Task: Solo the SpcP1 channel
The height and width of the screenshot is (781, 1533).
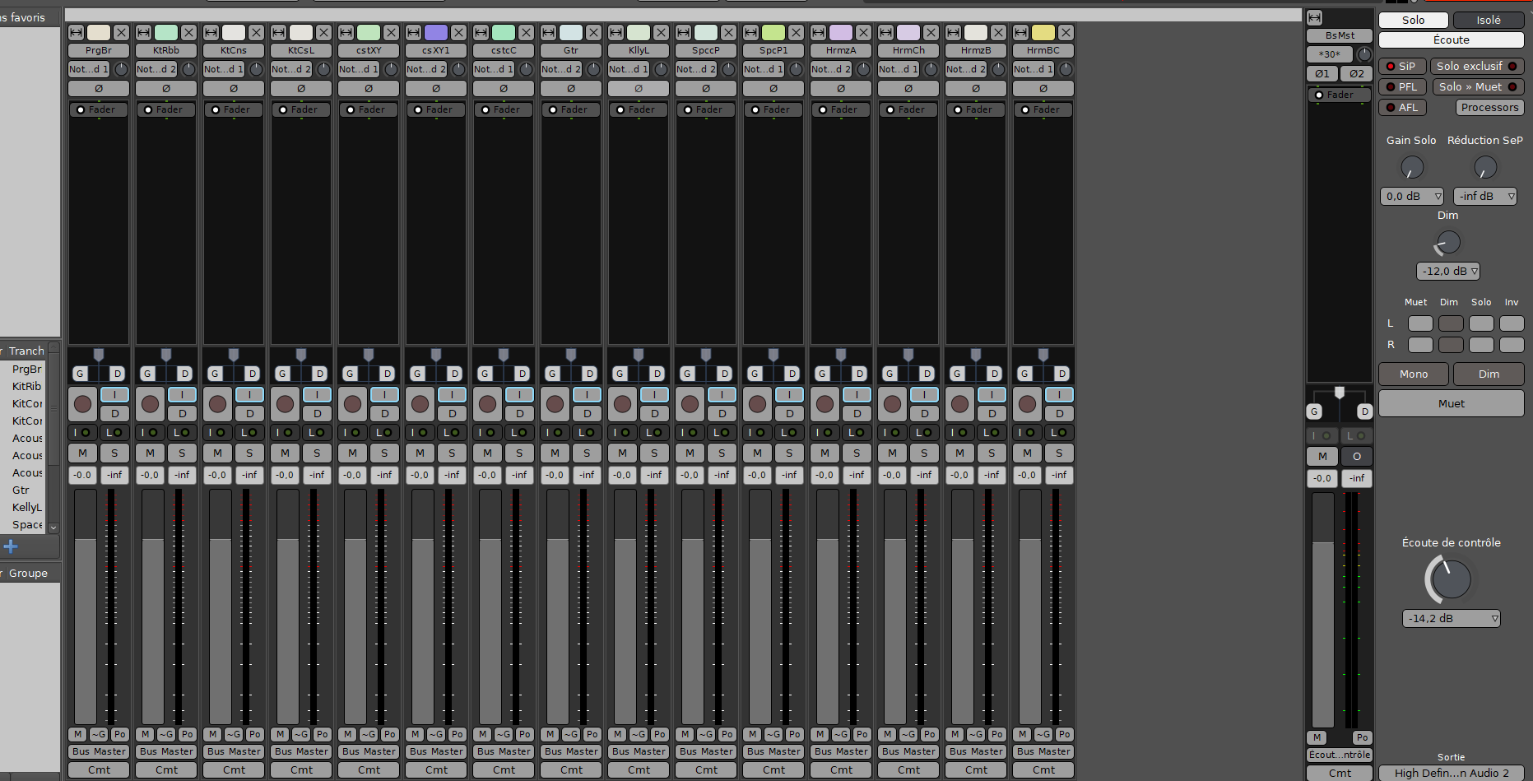Action: pyautogui.click(x=789, y=453)
